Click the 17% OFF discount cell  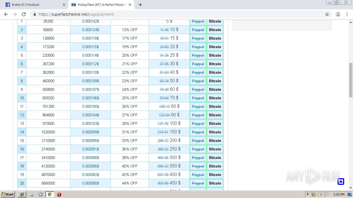coord(130,38)
